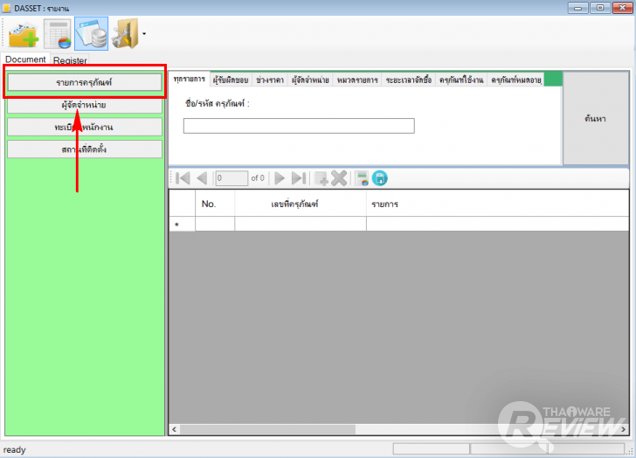
Task: Expand the dropdown arrow beside tools icon
Action: (143, 34)
